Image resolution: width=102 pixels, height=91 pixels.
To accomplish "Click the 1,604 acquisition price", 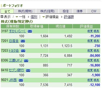I will click(x=44, y=36).
